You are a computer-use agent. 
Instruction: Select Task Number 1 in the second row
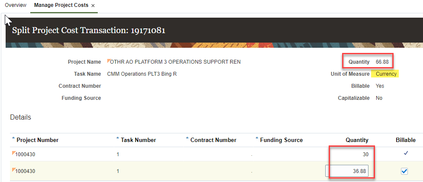click(118, 171)
